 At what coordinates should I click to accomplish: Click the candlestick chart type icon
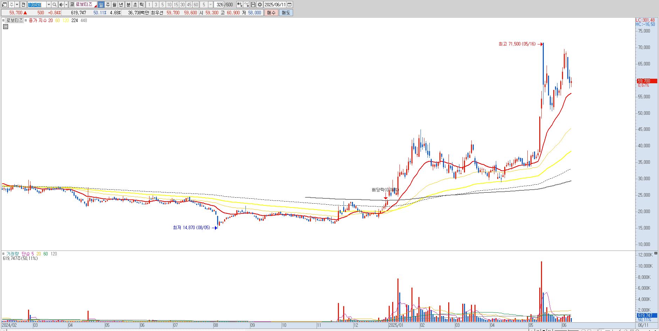(240, 5)
